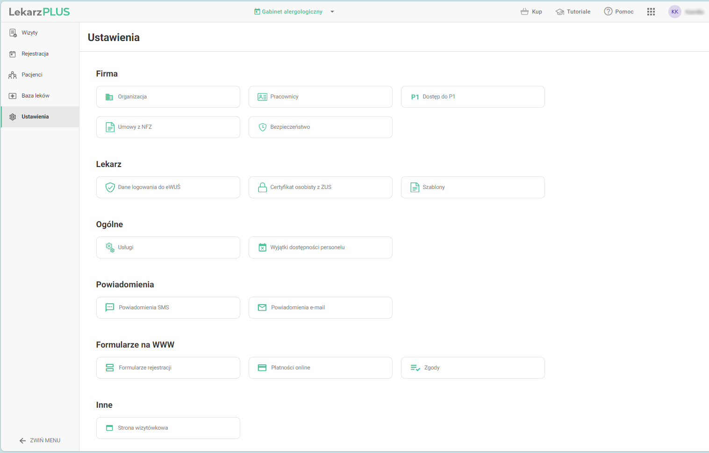The height and width of the screenshot is (453, 709).
Task: Open Wizyty in the sidebar
Action: pyautogui.click(x=29, y=33)
